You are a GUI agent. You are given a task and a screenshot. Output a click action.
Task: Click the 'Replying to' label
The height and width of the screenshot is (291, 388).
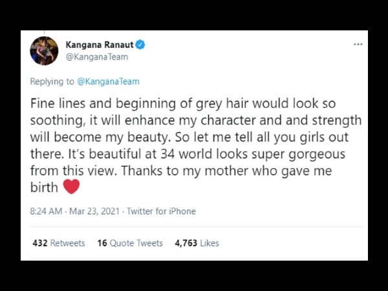(x=52, y=81)
